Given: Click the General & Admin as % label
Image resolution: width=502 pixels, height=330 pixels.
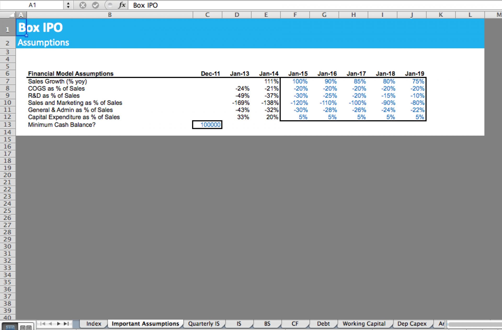Looking at the screenshot, I should [x=70, y=110].
